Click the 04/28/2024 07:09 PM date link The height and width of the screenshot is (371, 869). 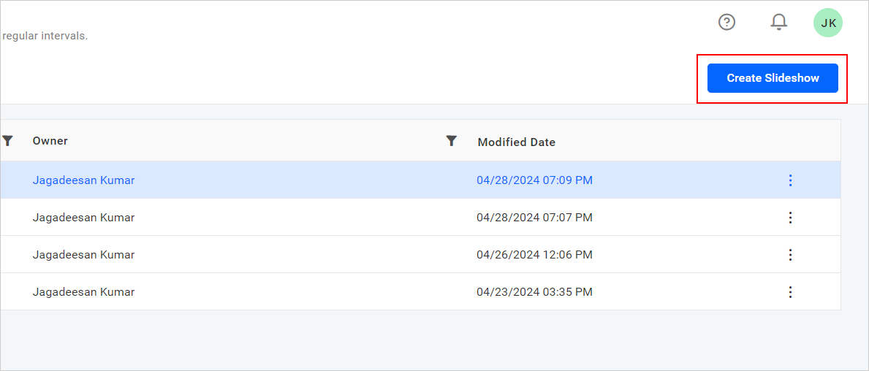[x=534, y=180]
